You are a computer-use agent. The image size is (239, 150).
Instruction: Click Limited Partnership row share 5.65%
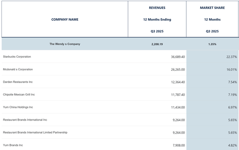click(x=232, y=133)
